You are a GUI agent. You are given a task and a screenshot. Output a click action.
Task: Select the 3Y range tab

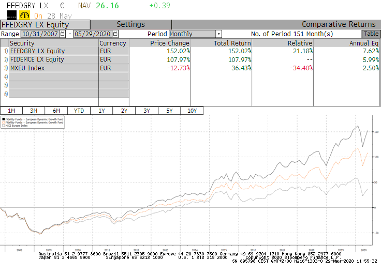point(147,111)
